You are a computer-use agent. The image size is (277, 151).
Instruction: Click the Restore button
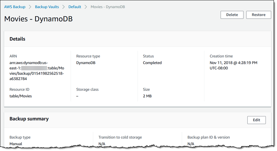[259, 15]
